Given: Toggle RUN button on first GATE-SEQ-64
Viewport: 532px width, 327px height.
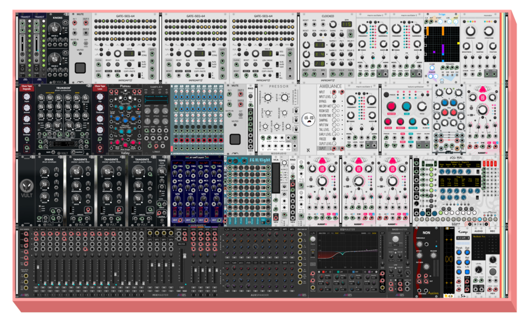Looking at the screenshot, I should (x=117, y=65).
